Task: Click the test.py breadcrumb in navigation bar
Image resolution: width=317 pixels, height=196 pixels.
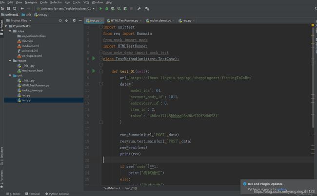Action: pos(41,15)
